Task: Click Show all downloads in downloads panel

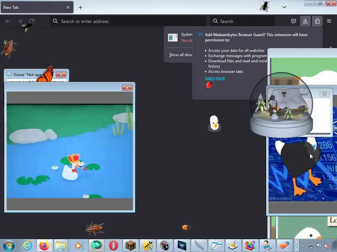Action: pos(180,55)
